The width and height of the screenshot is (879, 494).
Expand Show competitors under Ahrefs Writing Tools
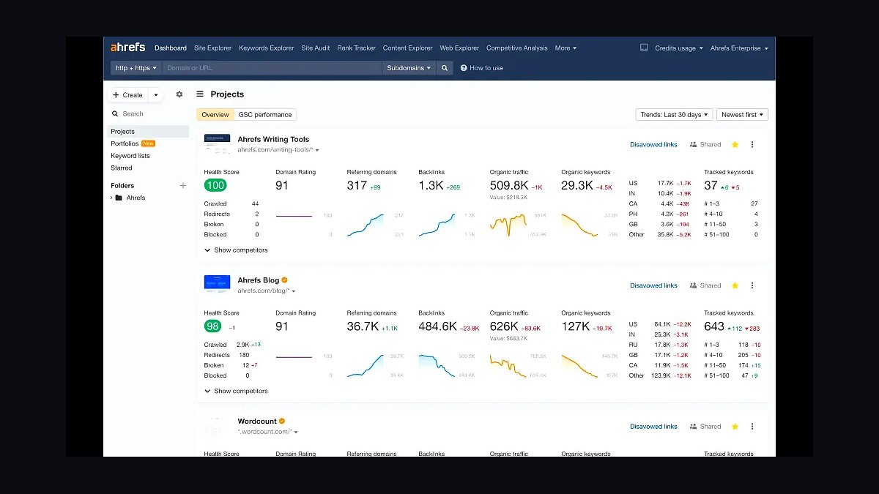pyautogui.click(x=236, y=250)
